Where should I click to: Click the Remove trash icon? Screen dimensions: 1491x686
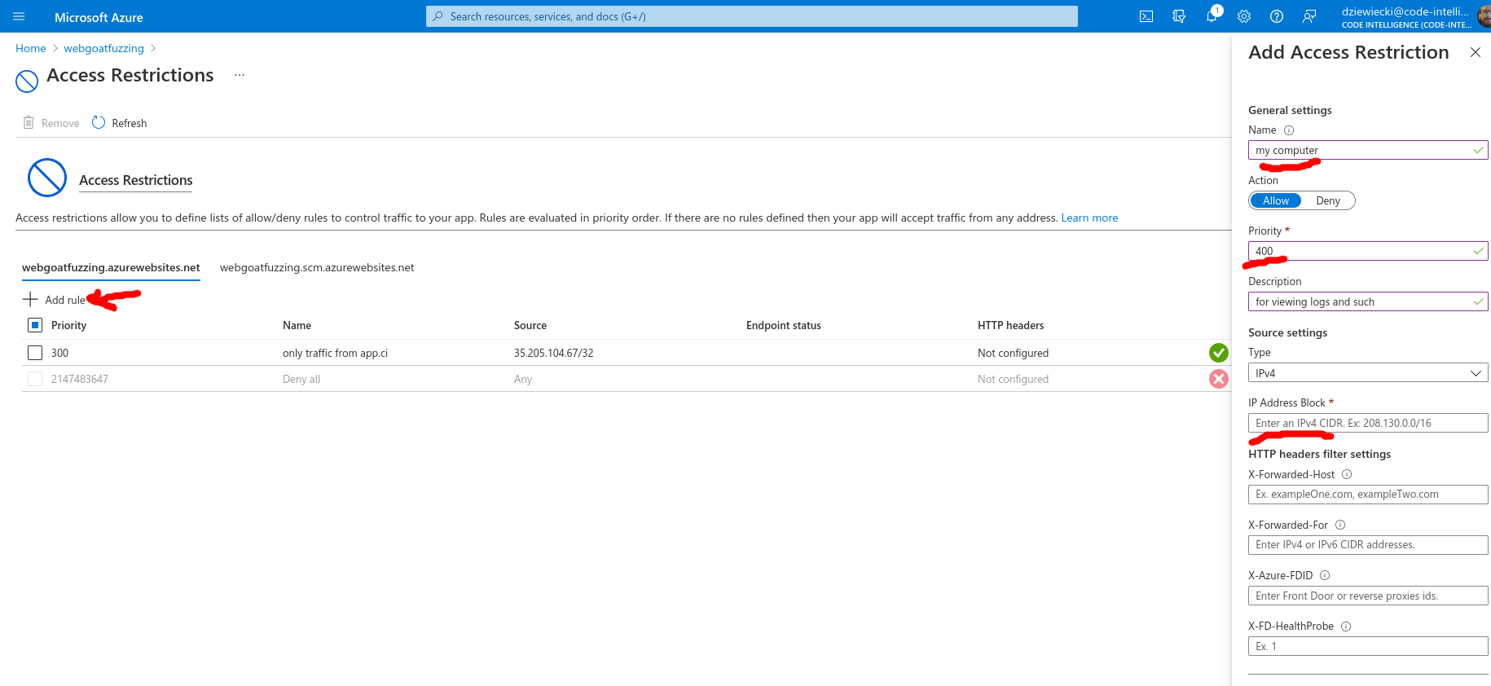(29, 122)
